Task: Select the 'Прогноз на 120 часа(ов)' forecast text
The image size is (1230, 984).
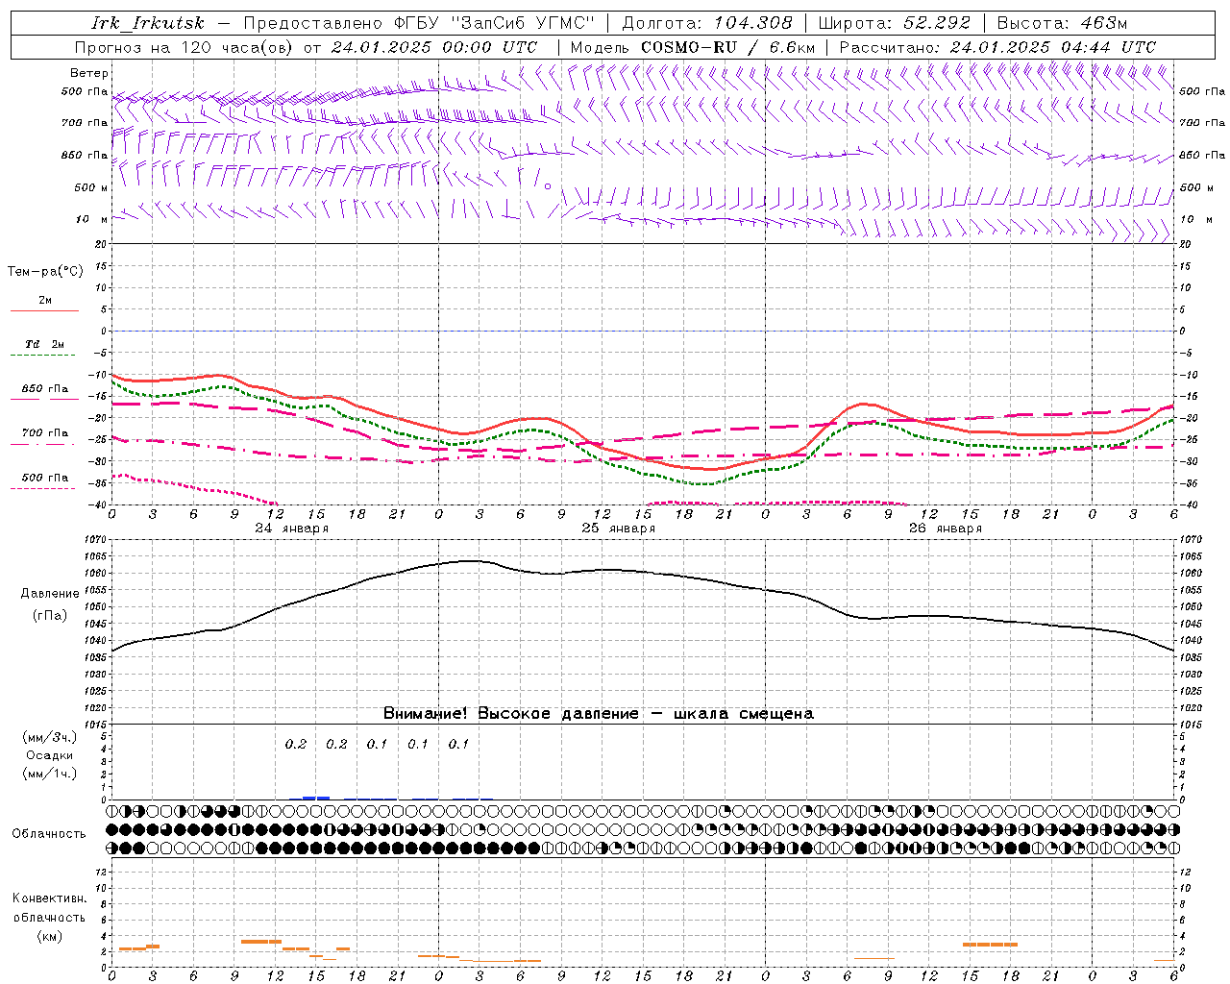Action: coord(184,47)
